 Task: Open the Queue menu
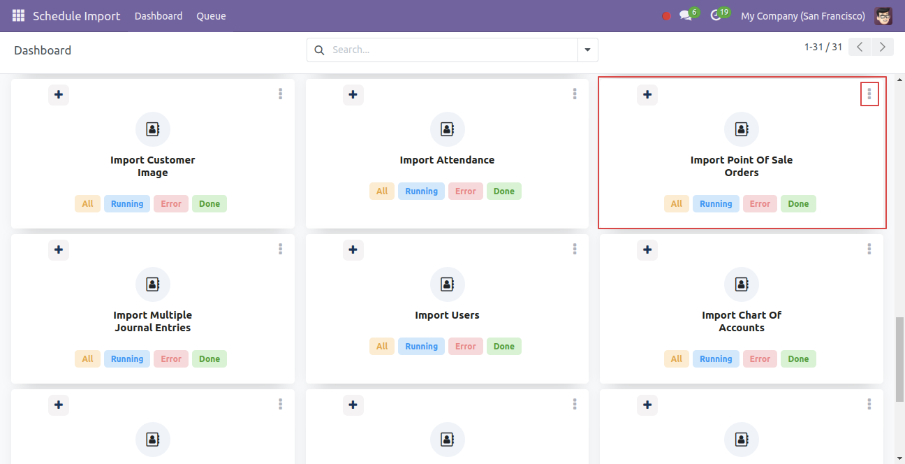coord(211,16)
